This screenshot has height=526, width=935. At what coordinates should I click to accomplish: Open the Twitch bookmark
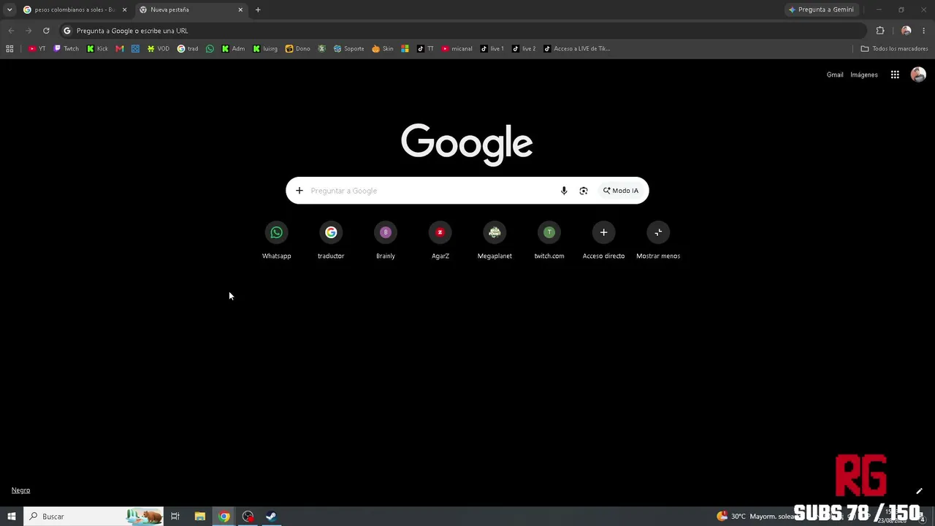click(66, 49)
